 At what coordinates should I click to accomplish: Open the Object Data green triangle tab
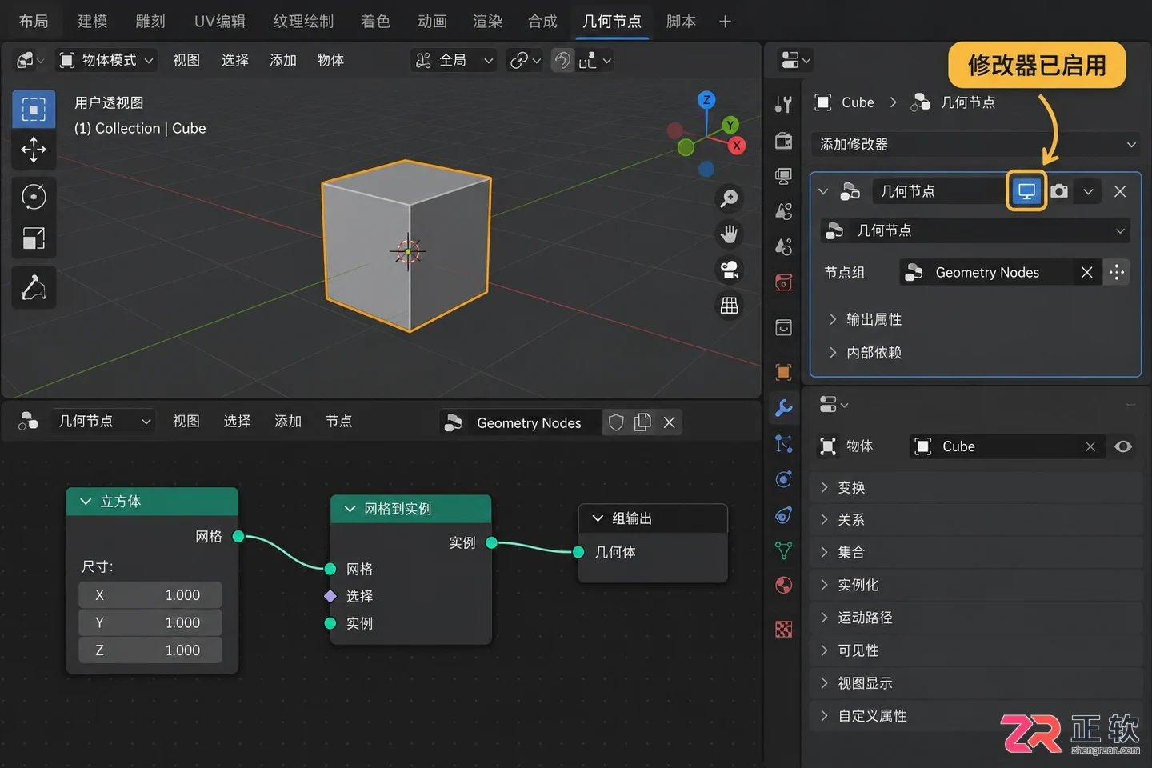click(x=784, y=550)
